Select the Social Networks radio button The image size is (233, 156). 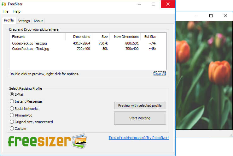pos(12,108)
